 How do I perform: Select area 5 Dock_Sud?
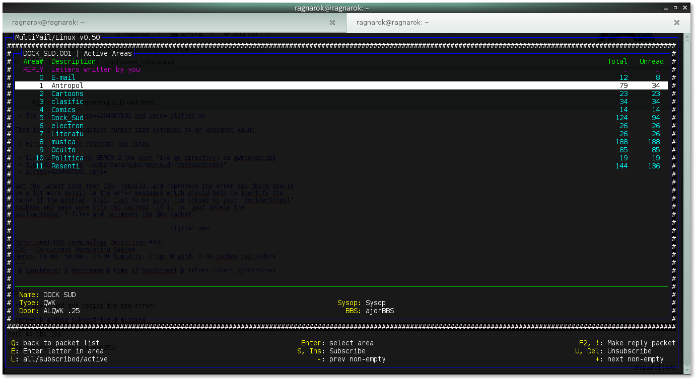341,118
